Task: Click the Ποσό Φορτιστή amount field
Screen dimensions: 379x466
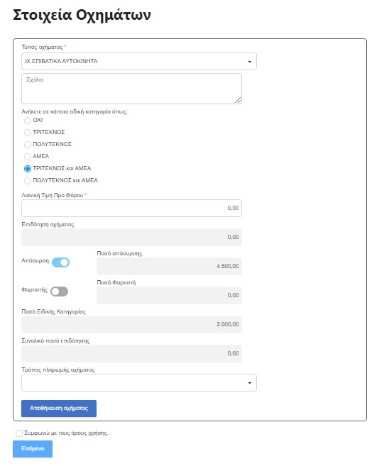Action: (169, 295)
